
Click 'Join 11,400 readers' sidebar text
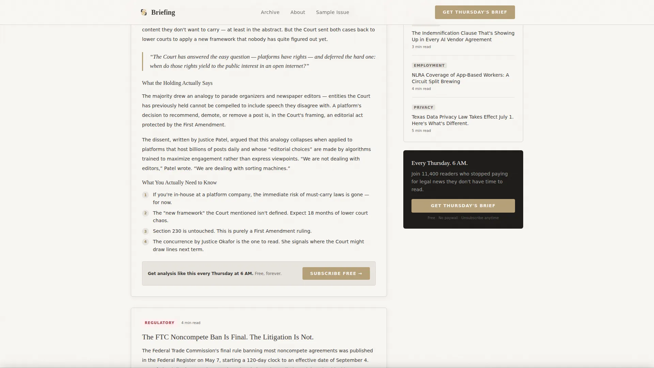[460, 182]
